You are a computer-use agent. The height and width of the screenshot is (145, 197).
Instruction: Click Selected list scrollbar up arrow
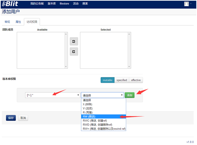tap(129, 34)
